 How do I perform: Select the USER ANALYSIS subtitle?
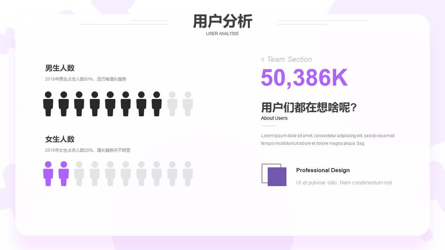[222, 34]
